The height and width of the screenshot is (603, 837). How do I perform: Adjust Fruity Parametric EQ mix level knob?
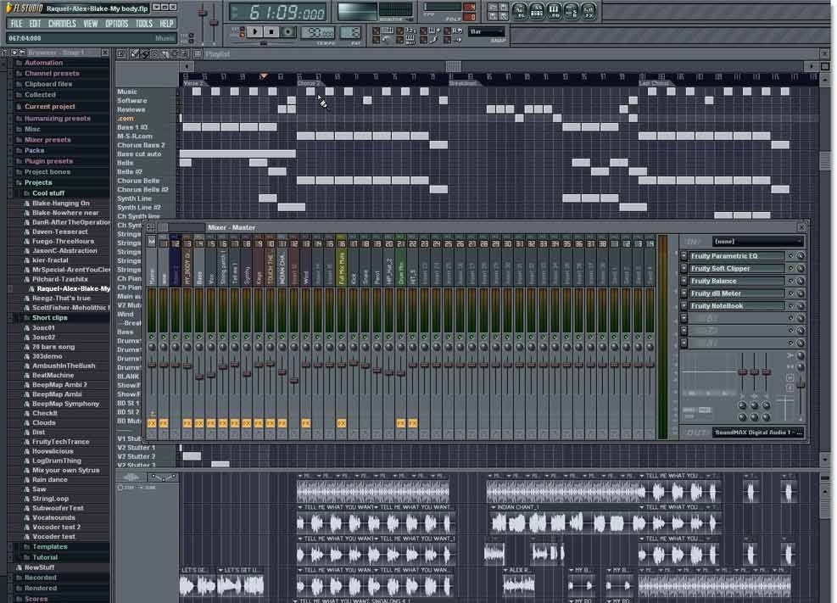(801, 255)
